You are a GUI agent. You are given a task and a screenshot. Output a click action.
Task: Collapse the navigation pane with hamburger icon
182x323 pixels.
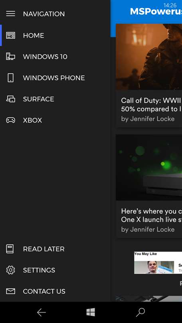point(10,14)
